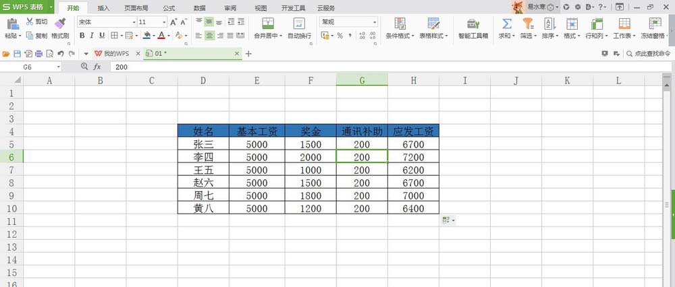This screenshot has width=675, height=287.
Task: Open font color dropdown arrow
Action: pos(168,36)
